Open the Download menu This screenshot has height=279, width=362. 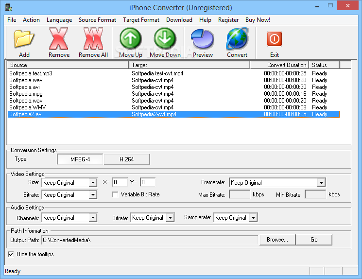179,20
